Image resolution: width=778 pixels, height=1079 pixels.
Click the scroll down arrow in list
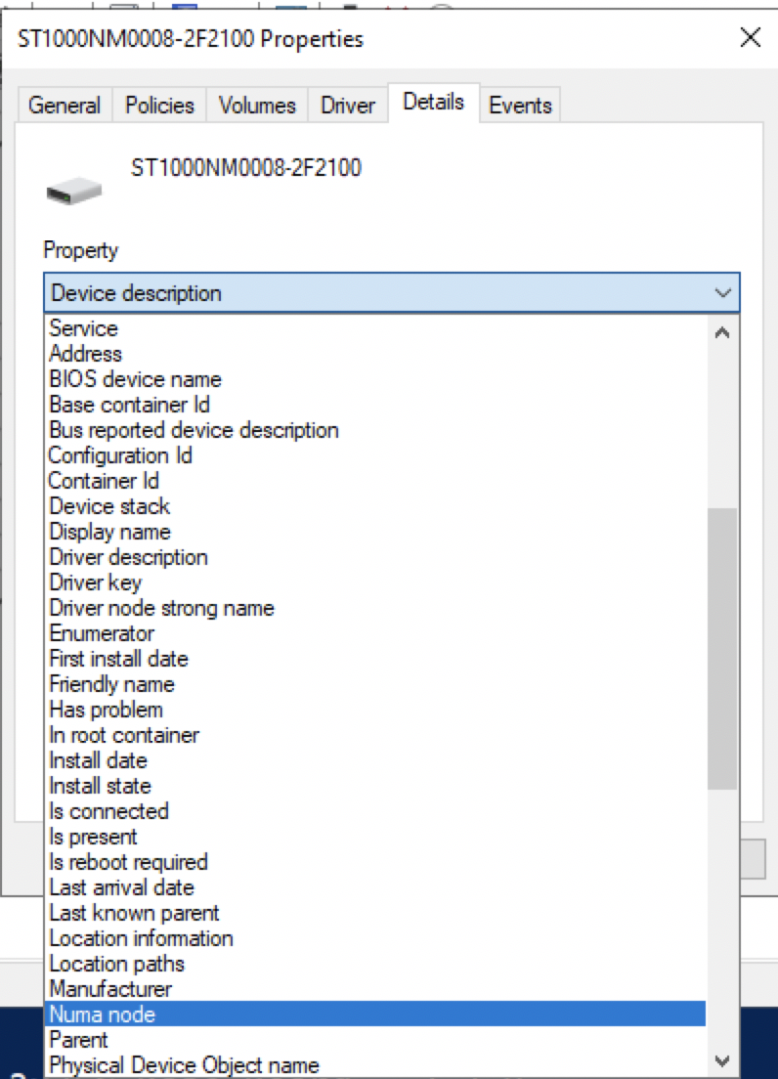point(722,1060)
